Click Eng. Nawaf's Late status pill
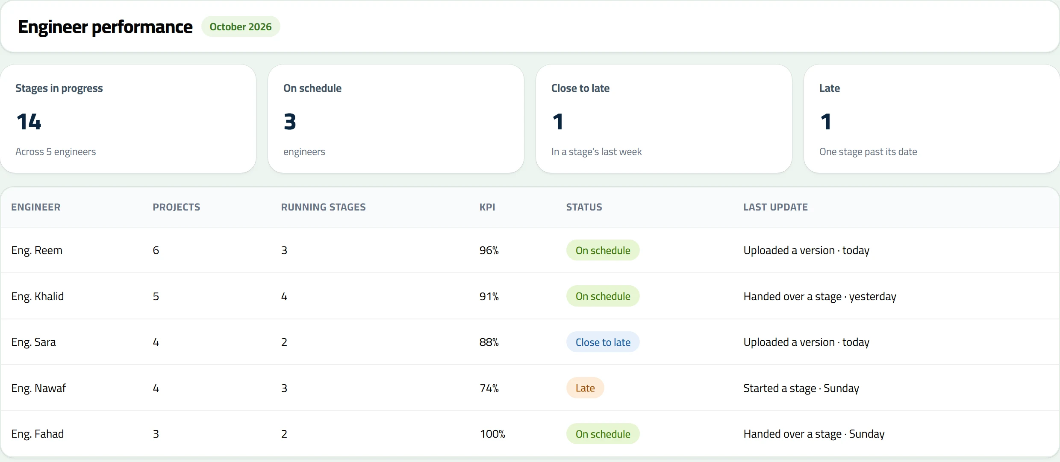The width and height of the screenshot is (1060, 462). [x=585, y=388]
